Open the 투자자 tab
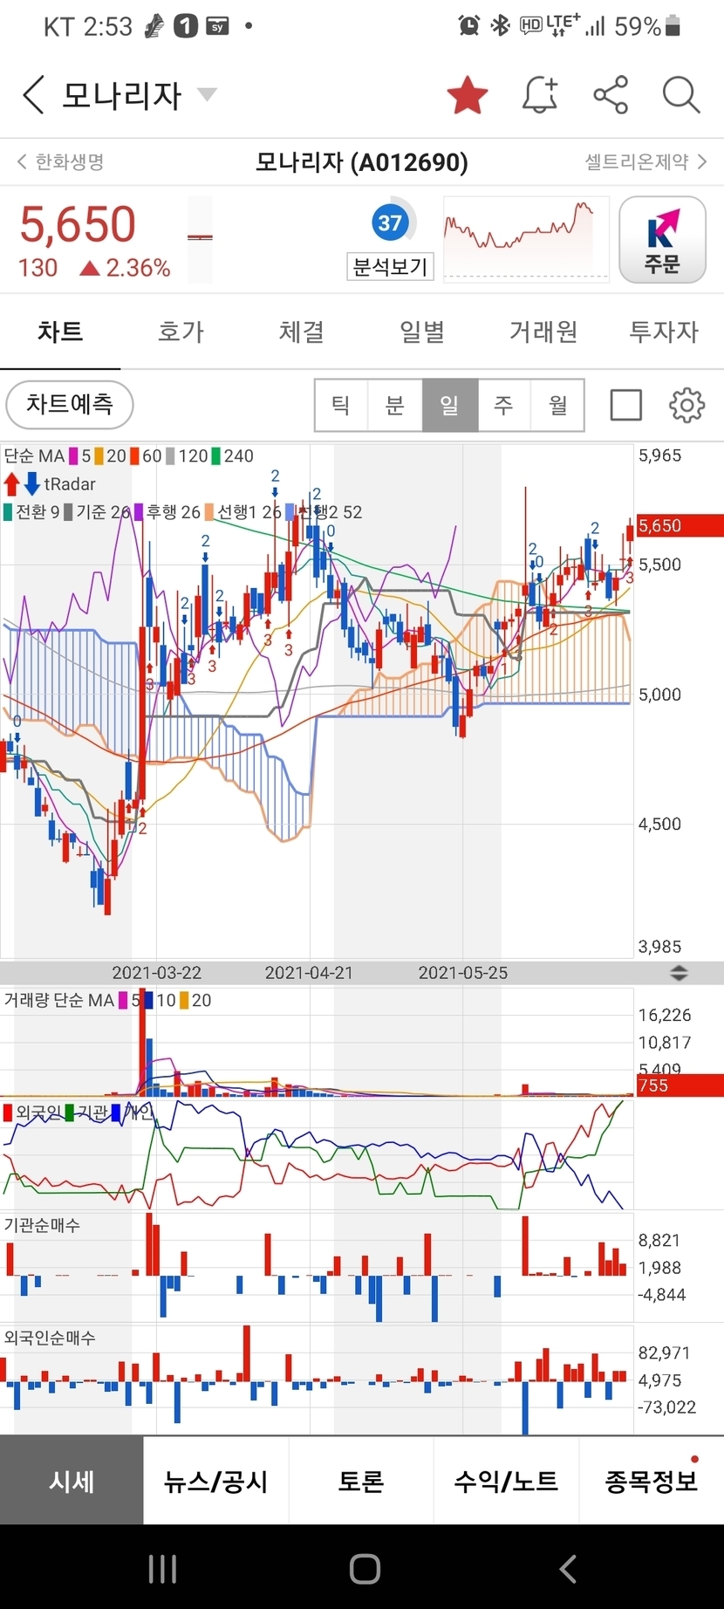The height and width of the screenshot is (1609, 724). coord(664,332)
